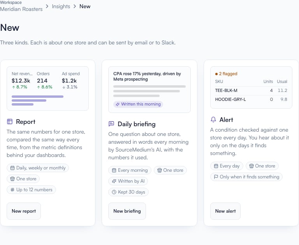
Task: Click sparkle icon in Written this morning badge
Action: [x=118, y=104]
